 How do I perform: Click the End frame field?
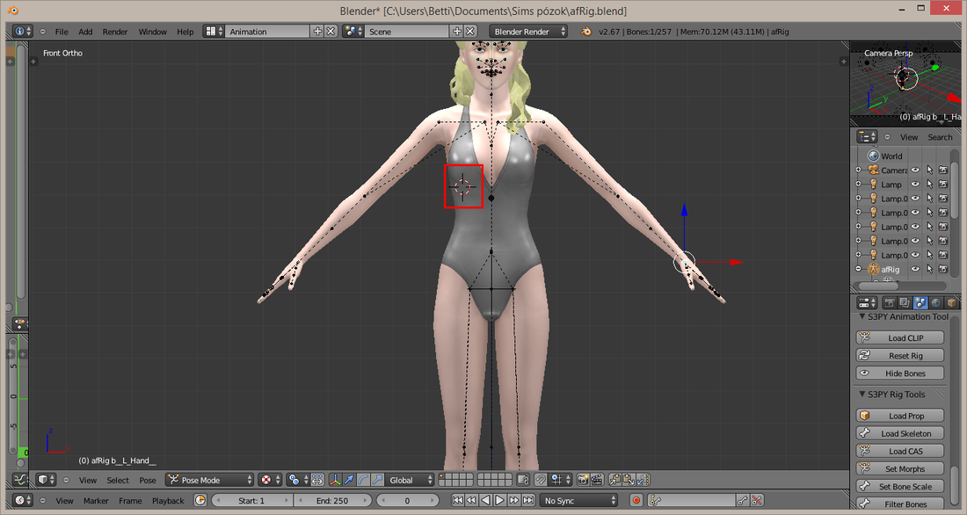(x=332, y=500)
